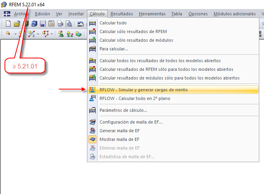Open Configuración de malla de EF...
This screenshot has height=194, width=264.
coord(173,122)
